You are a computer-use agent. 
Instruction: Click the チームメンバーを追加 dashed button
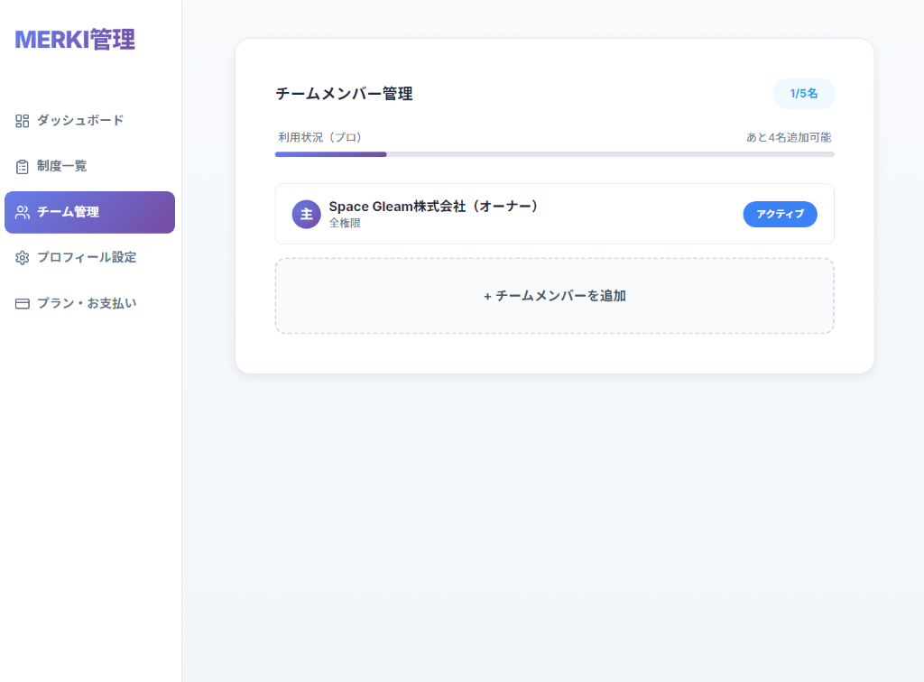pos(554,295)
